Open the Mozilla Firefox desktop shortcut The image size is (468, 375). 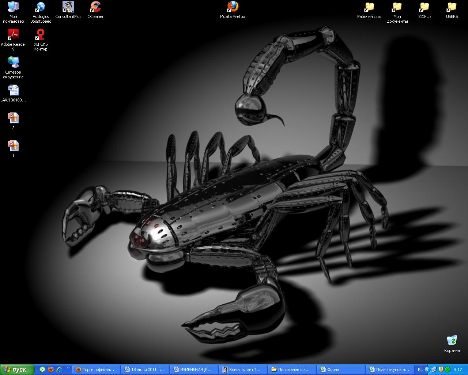(233, 7)
